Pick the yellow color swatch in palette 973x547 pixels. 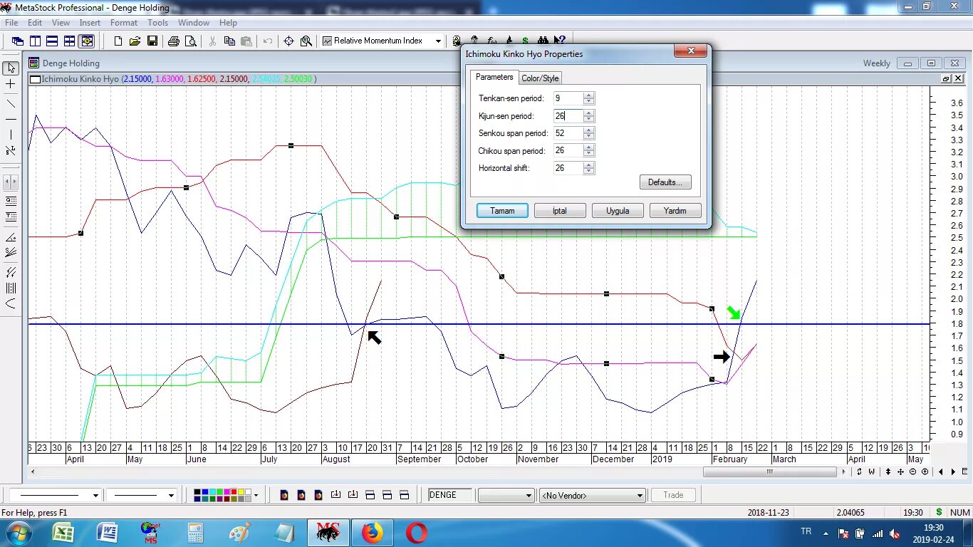240,491
